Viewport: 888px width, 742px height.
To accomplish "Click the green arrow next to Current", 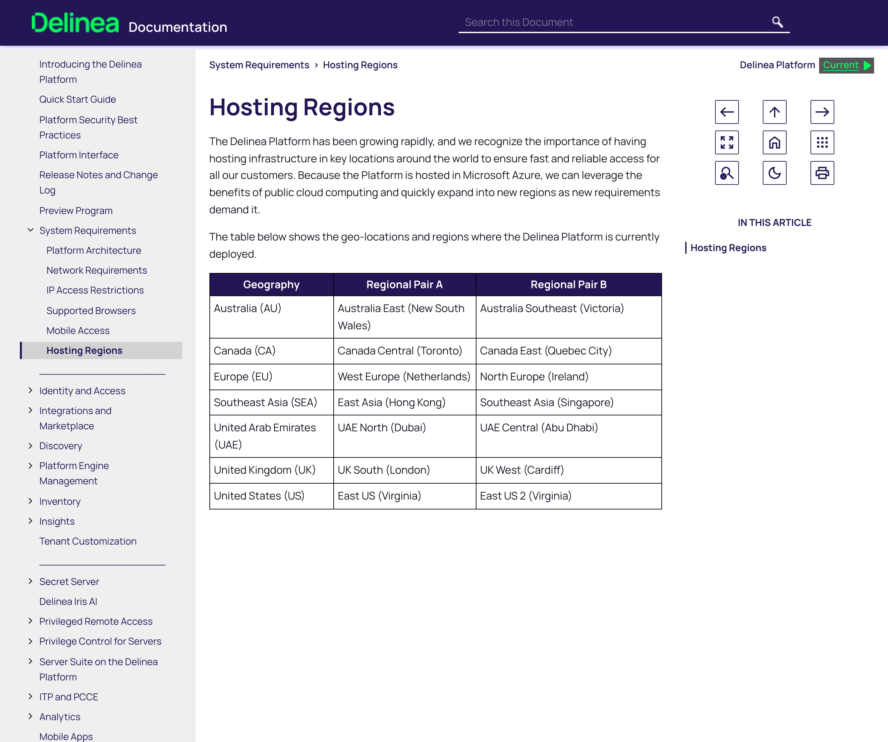I will (867, 66).
